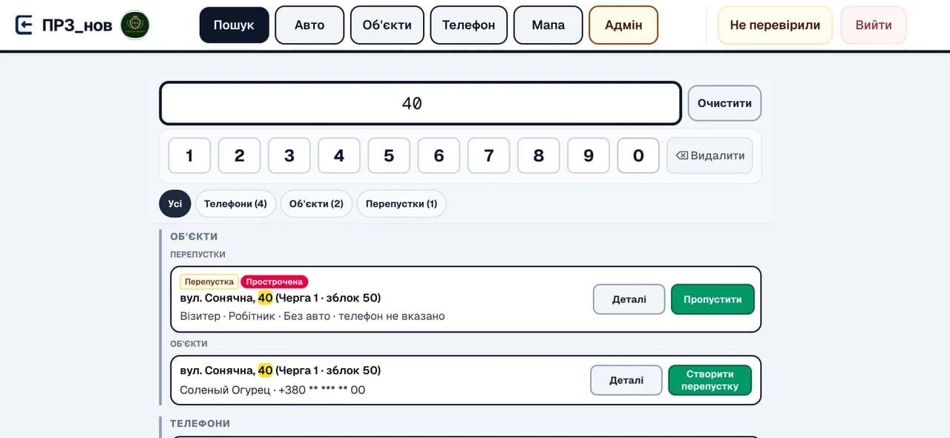Tap keypad digit 3
The image size is (950, 438).
[289, 156]
